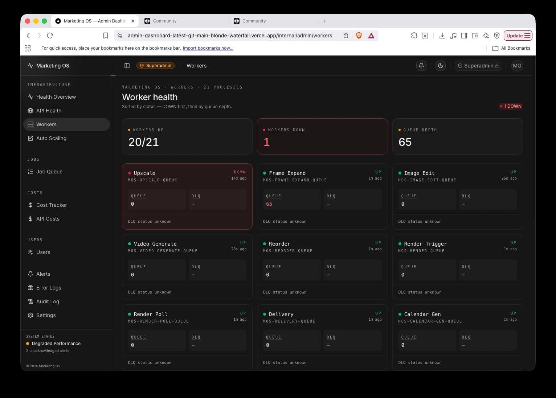Open the Job Queue page

click(66, 172)
